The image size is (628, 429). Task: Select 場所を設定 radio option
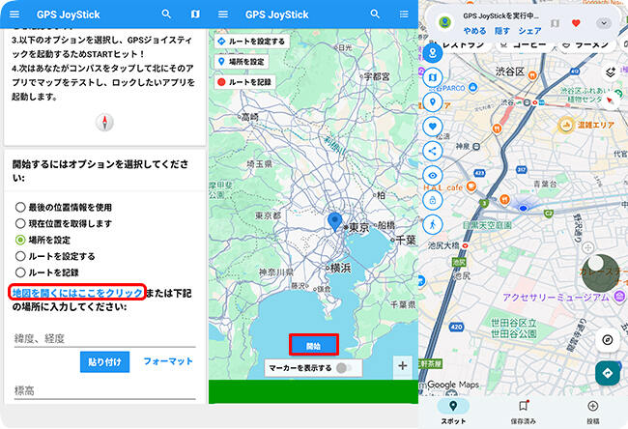click(43, 240)
